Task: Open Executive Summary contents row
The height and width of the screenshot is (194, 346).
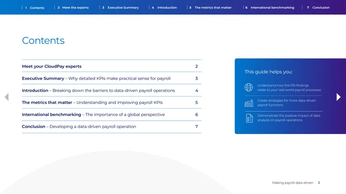Action: click(112, 78)
